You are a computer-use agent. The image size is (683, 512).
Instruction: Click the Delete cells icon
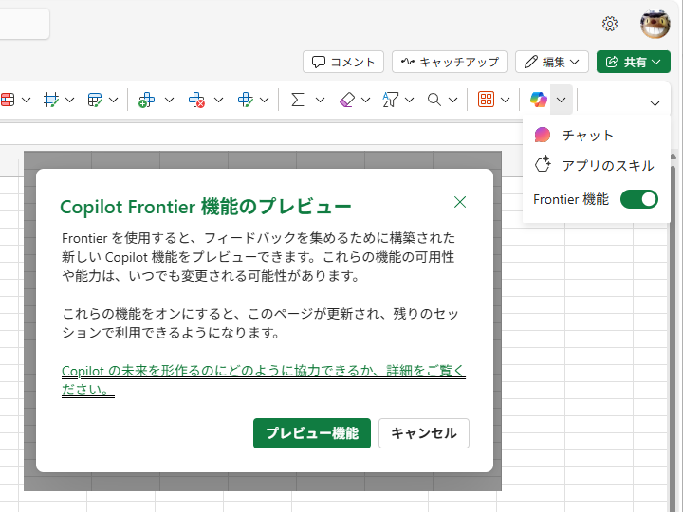click(196, 100)
